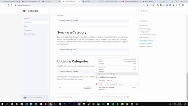Jump to Create a Category in outline
188x106 pixels.
(145, 29)
